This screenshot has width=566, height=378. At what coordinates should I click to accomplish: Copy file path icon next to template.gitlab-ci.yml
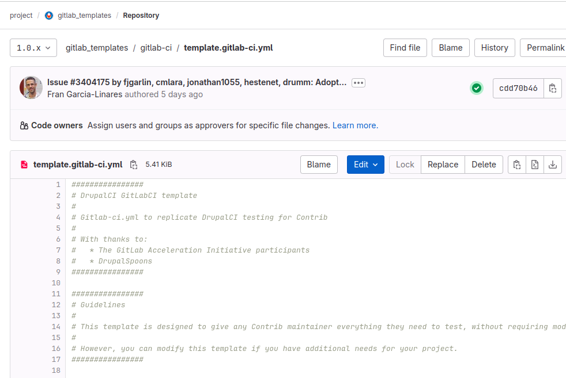coord(134,165)
